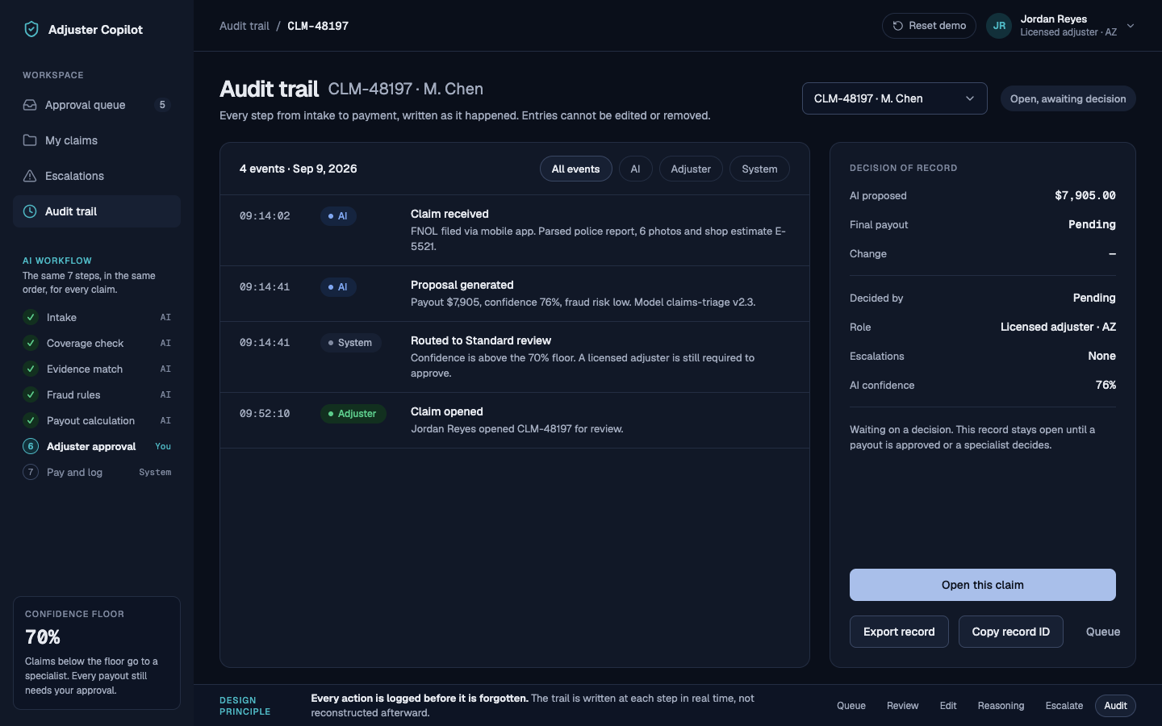Select the Claim received event row
The width and height of the screenshot is (1162, 726).
coord(515,231)
